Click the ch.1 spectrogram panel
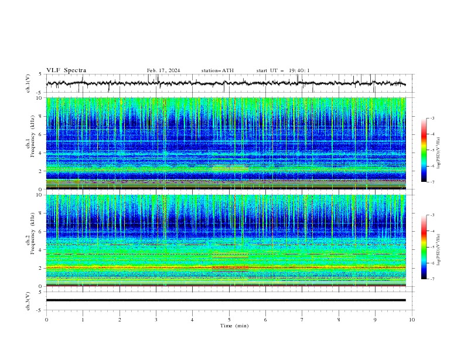The image size is (464, 359). pos(226,143)
